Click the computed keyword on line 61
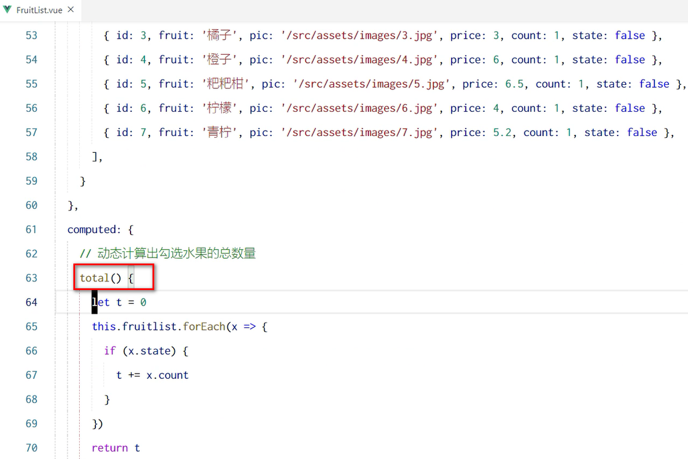Screen dimensions: 688x459 click(x=91, y=229)
